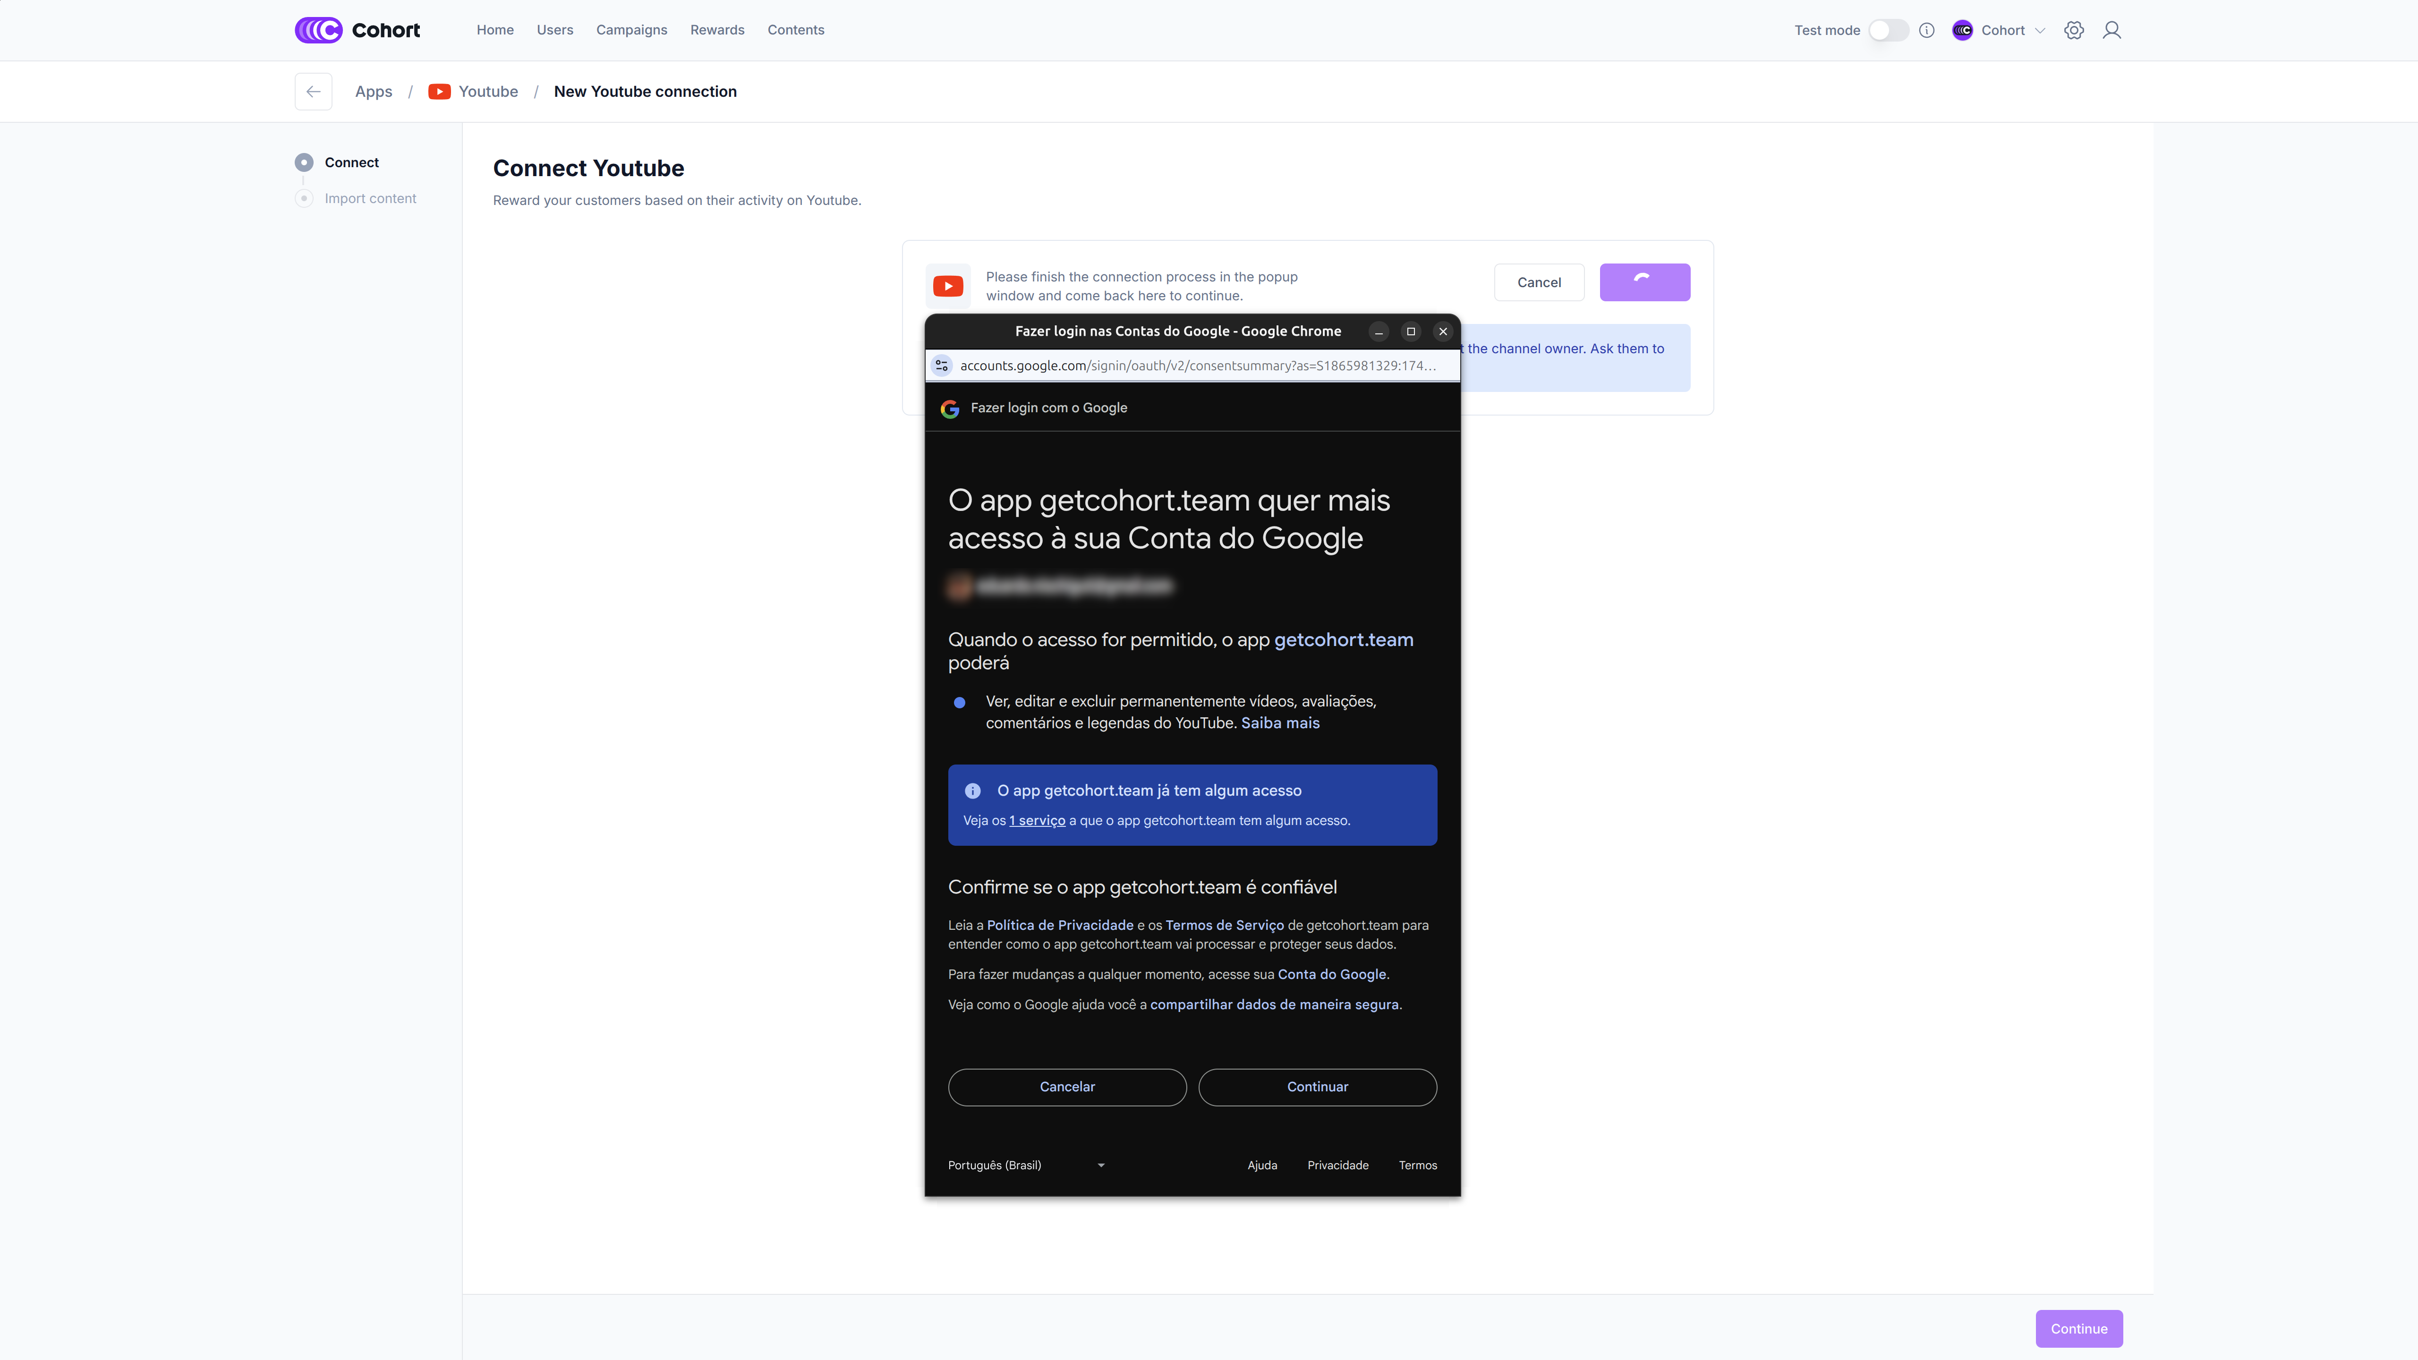
Task: Click the Youtube breadcrumb link
Action: (x=487, y=91)
